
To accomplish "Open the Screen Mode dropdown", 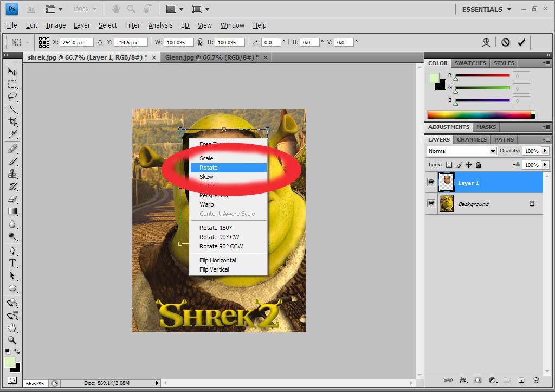I will 201,9.
